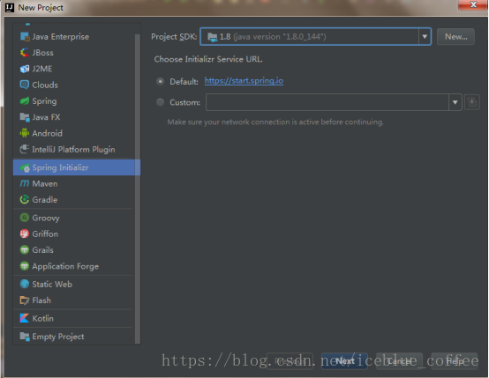
Task: Select the Gradle icon
Action: (25, 200)
